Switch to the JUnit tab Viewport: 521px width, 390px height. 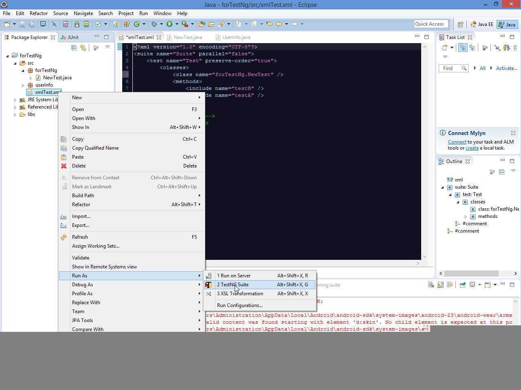[x=70, y=37]
